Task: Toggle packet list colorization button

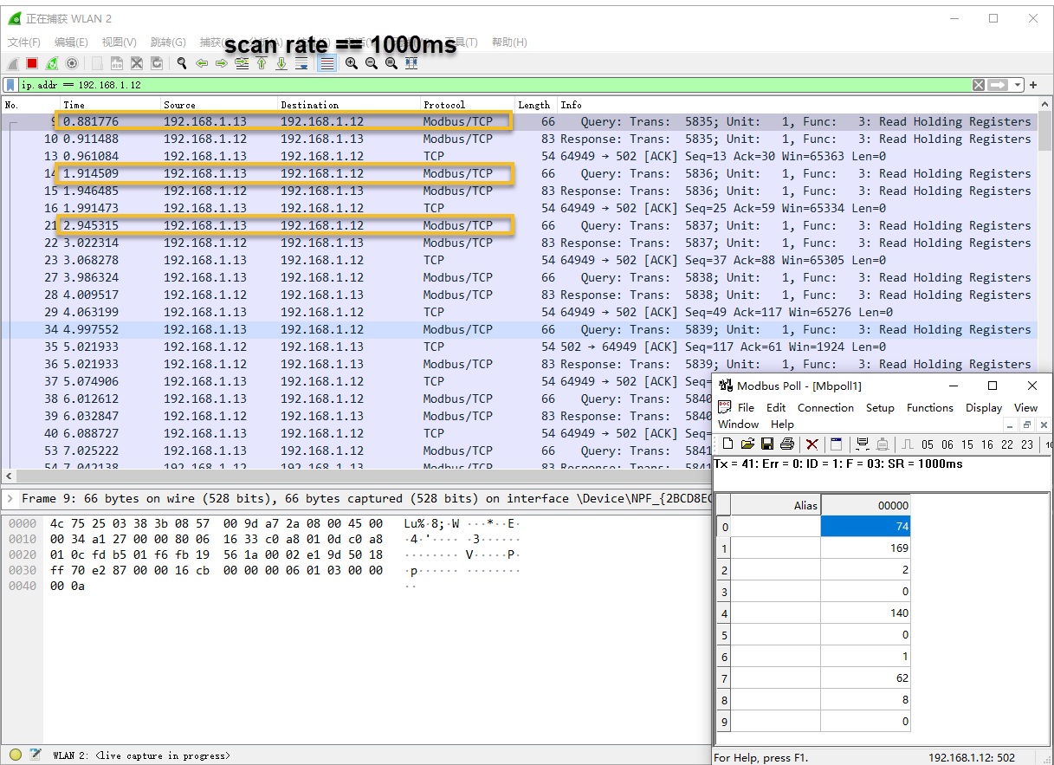Action: [x=327, y=63]
